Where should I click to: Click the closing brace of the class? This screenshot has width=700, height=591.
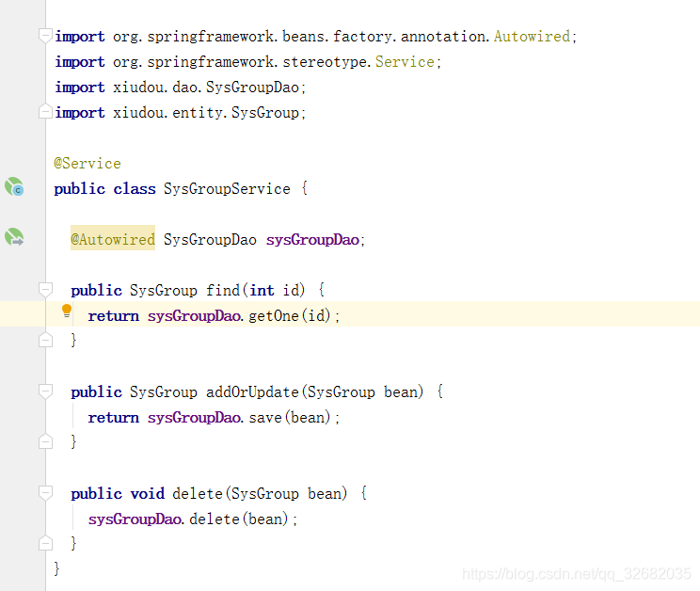tap(56, 568)
